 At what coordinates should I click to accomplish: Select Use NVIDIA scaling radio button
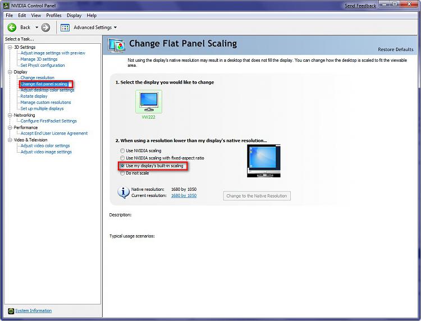click(x=122, y=150)
